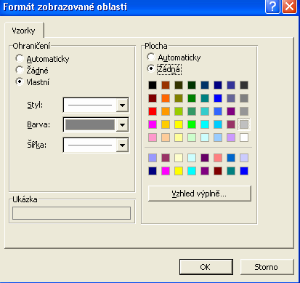Image resolution: width=300 pixels, height=283 pixels.
Task: Select the brown swatch in top row
Action: [x=166, y=85]
